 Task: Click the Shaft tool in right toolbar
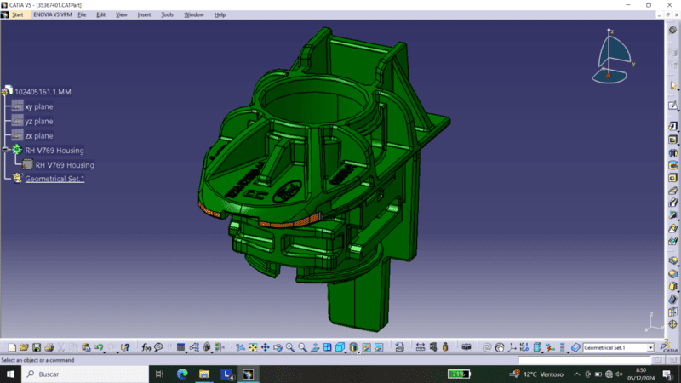pyautogui.click(x=672, y=153)
